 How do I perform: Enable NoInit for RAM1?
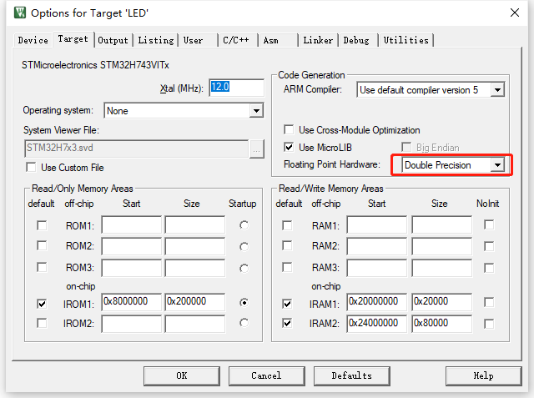pyautogui.click(x=489, y=224)
